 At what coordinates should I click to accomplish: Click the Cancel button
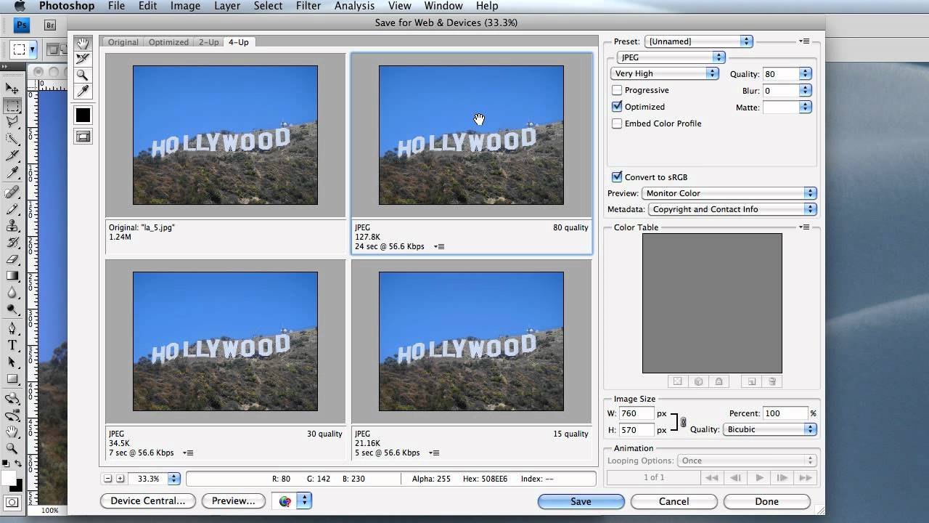coord(674,501)
